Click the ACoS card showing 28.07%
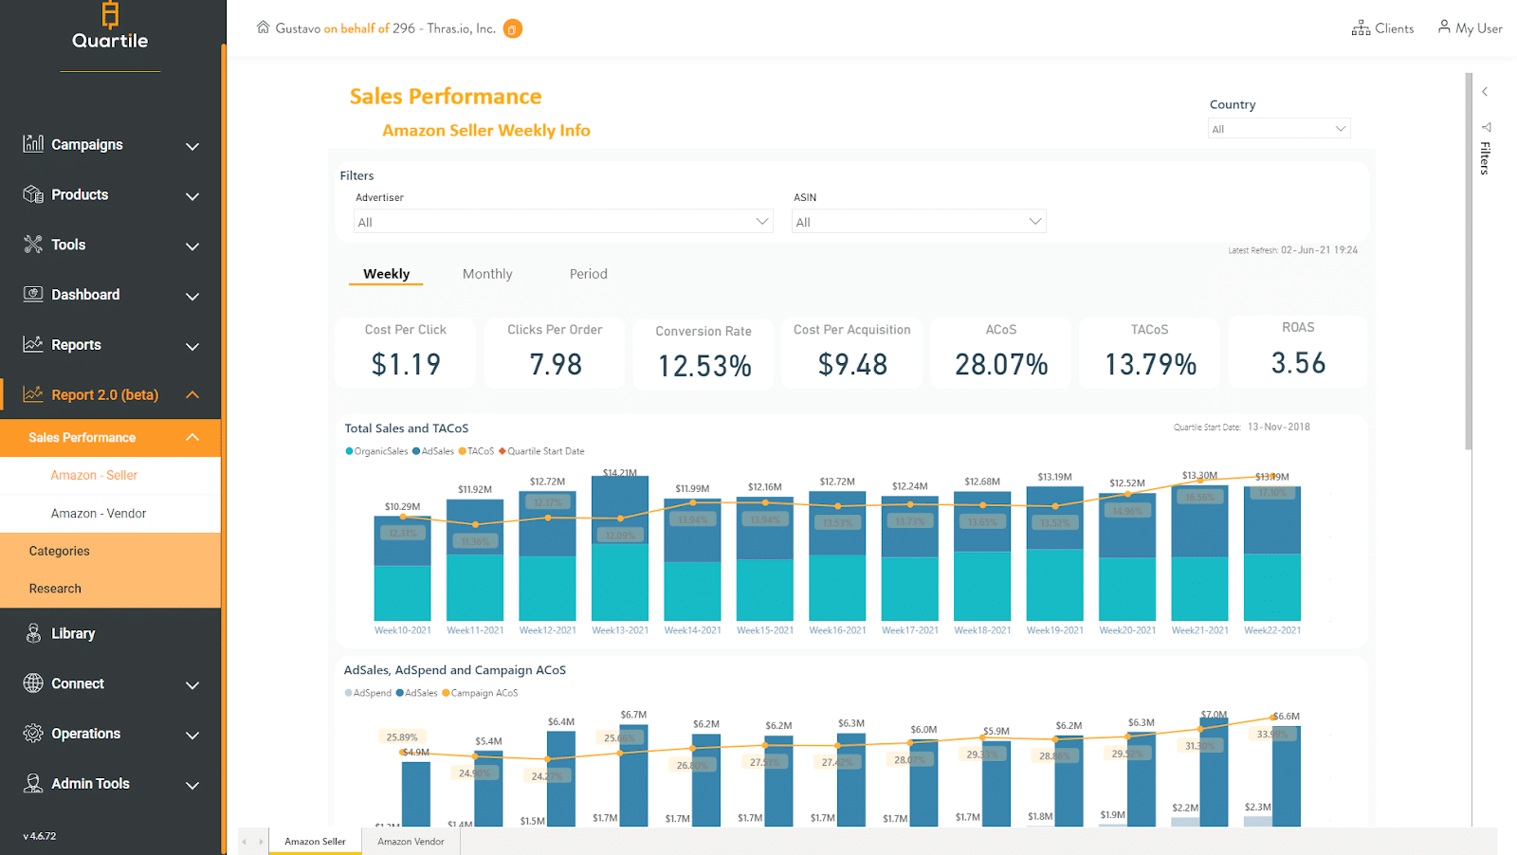 1001,353
